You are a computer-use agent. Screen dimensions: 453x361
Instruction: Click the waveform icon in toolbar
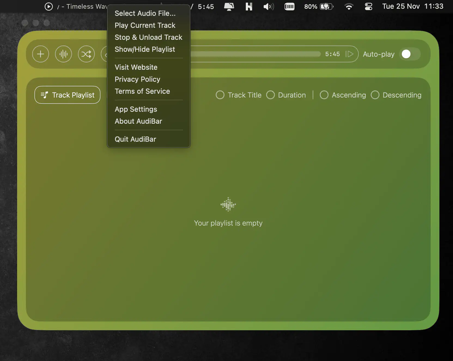pos(63,54)
